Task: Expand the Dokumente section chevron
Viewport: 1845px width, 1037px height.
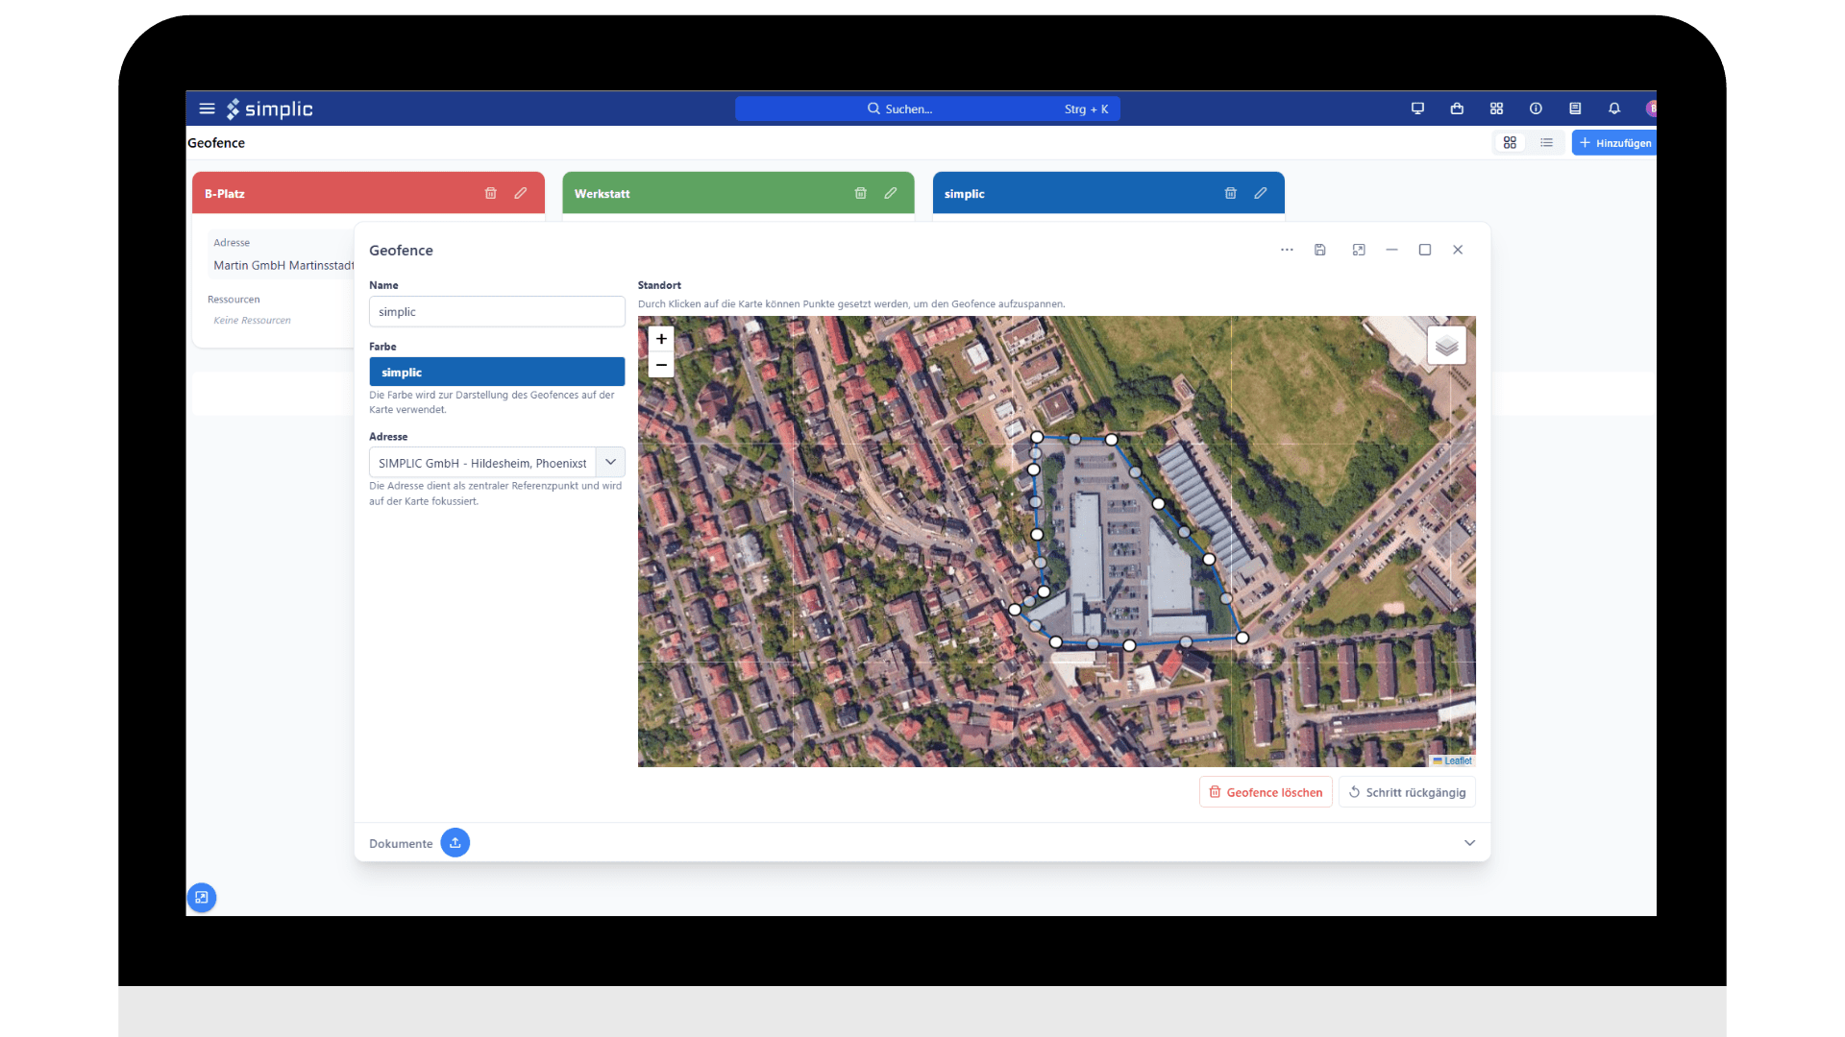Action: pyautogui.click(x=1469, y=843)
